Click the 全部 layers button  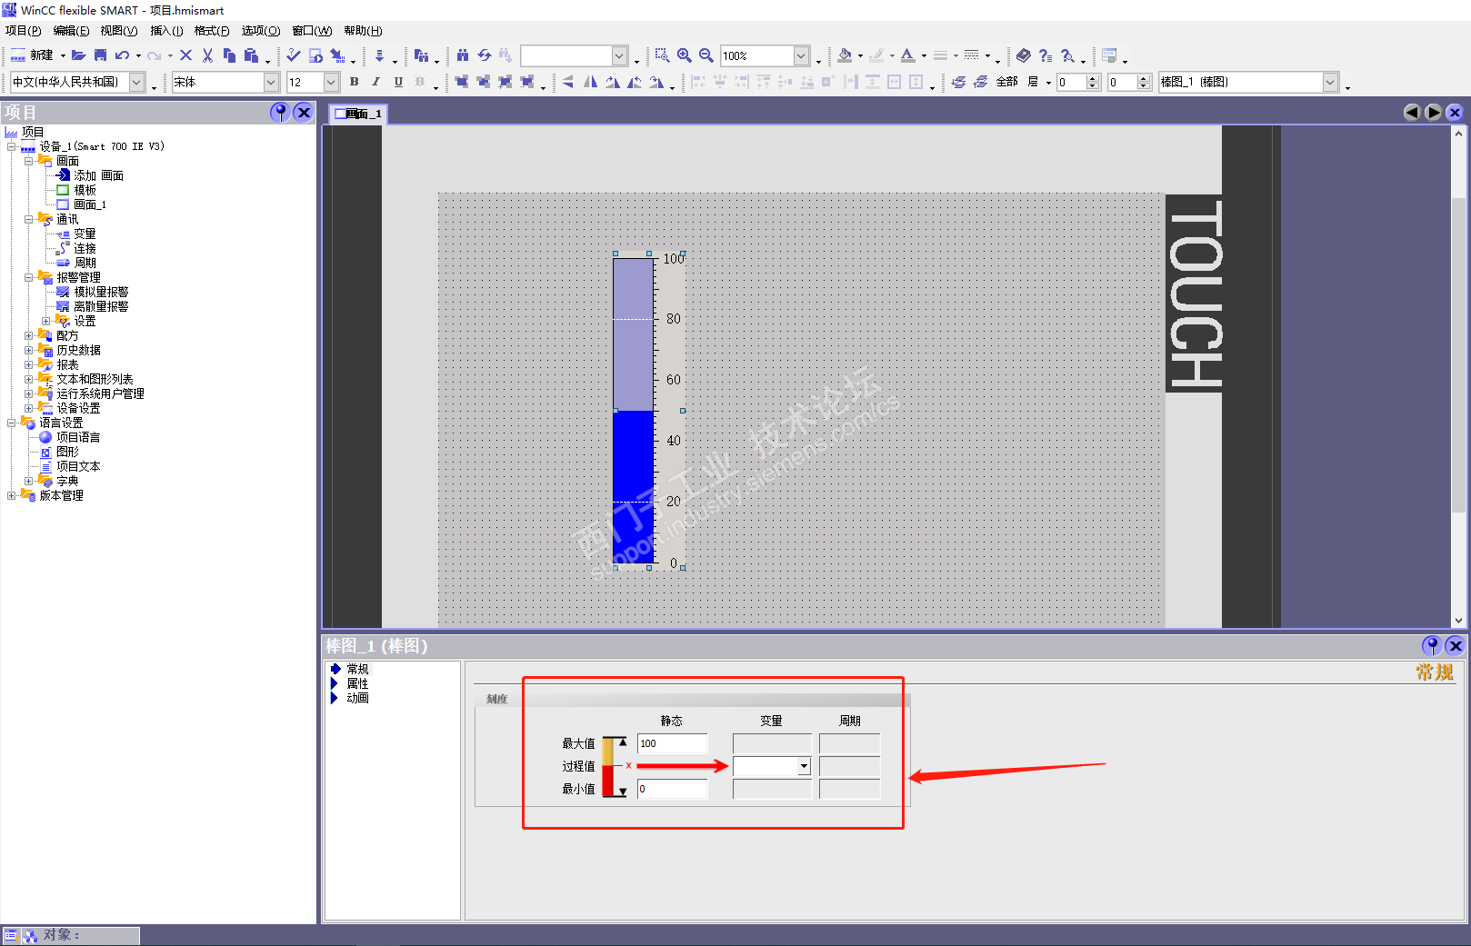click(x=1006, y=82)
